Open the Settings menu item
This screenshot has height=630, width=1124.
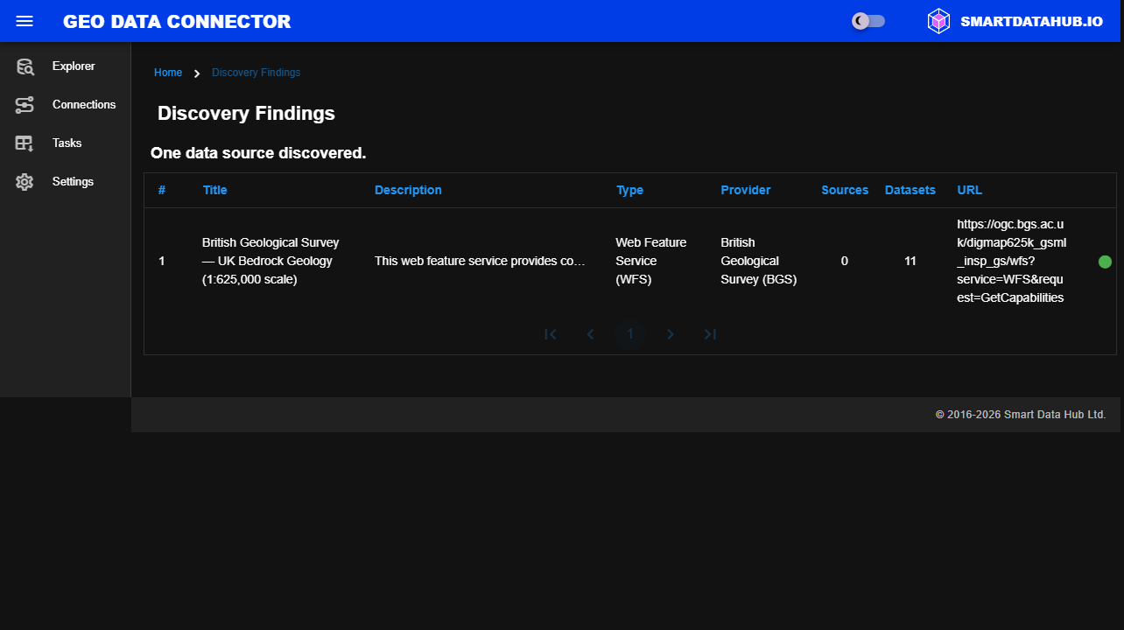pos(73,182)
